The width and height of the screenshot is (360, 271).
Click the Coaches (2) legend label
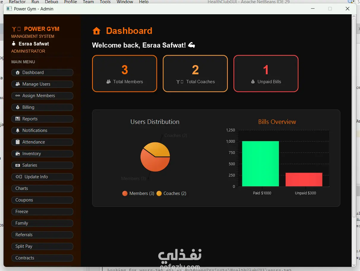click(x=175, y=193)
